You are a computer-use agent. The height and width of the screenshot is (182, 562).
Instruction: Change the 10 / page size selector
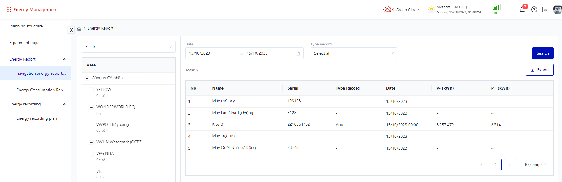535,165
